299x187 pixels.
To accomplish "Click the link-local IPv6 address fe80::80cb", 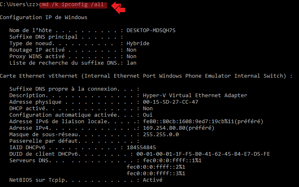I will click(202, 121).
